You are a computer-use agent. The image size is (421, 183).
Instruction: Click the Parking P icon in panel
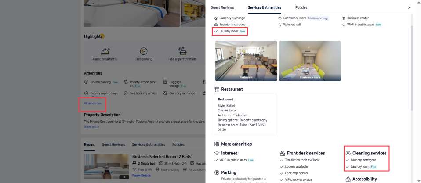point(217,172)
